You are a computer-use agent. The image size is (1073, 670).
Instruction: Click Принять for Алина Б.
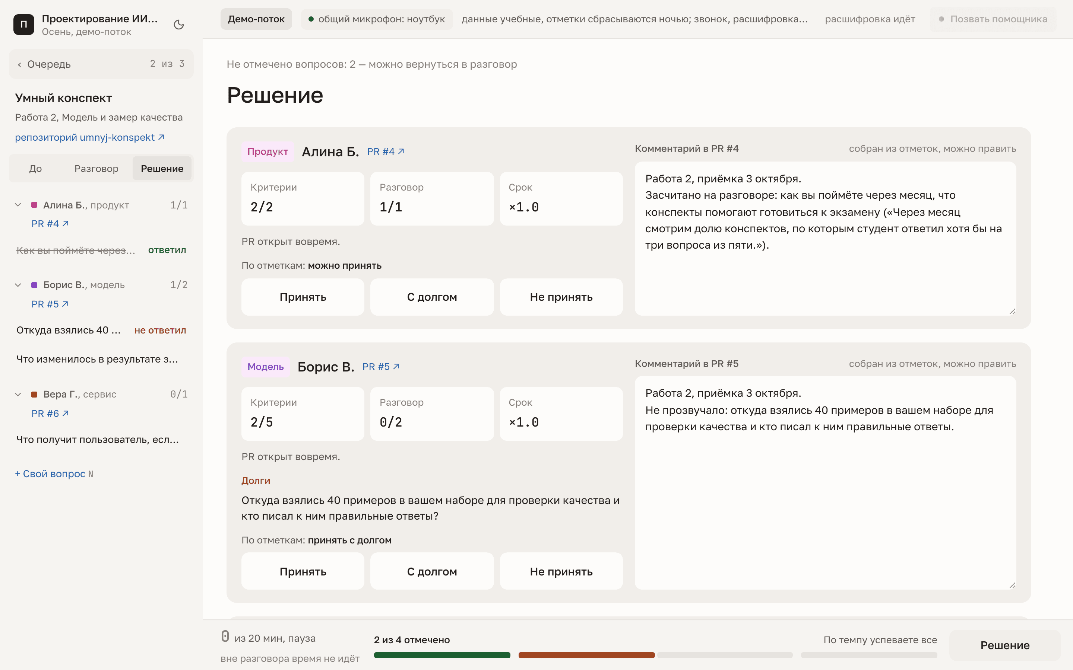[x=303, y=297]
